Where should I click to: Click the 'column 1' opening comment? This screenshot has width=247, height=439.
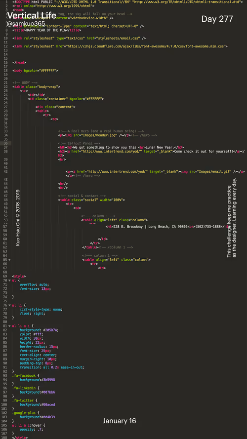click(98, 216)
